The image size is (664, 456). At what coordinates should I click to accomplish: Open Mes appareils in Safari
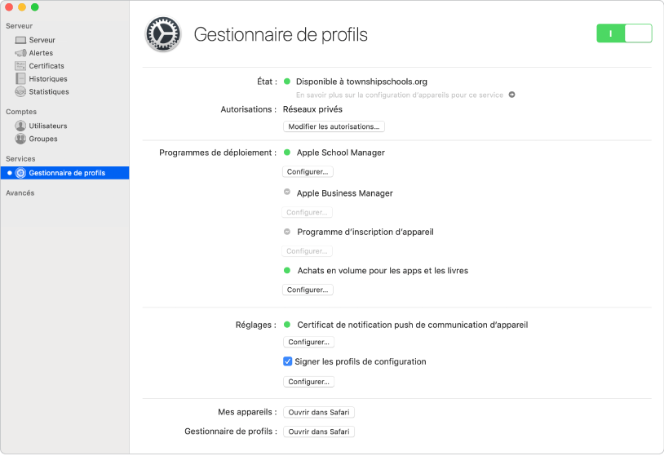pyautogui.click(x=319, y=413)
